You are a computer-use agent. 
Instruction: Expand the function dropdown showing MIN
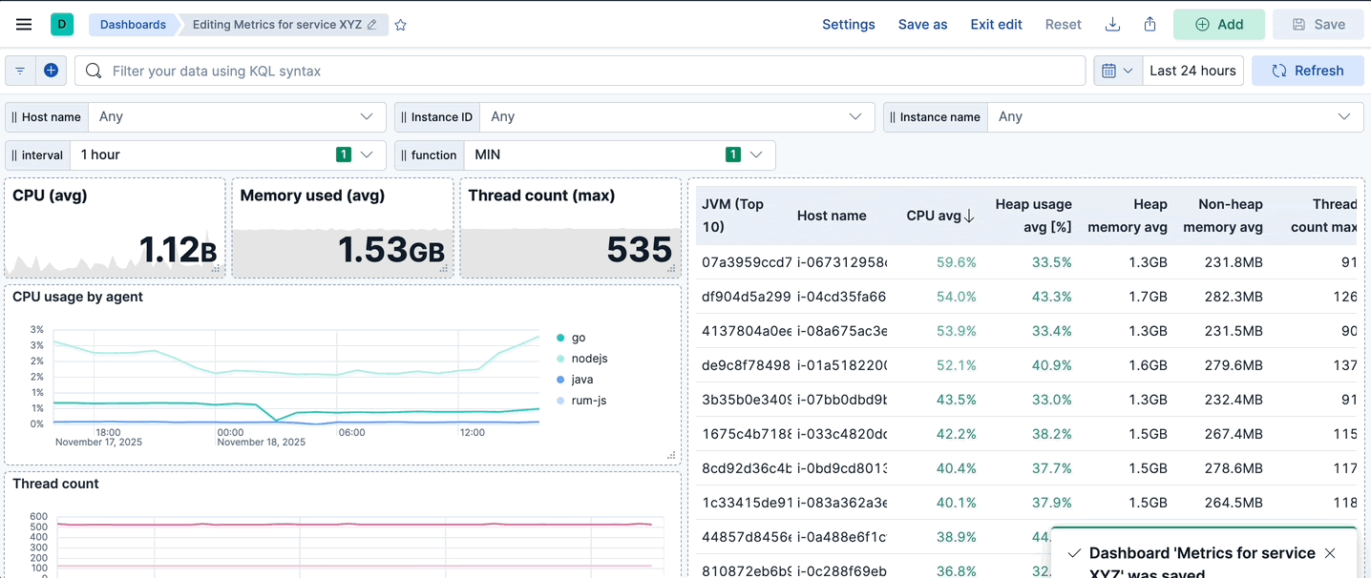(619, 155)
